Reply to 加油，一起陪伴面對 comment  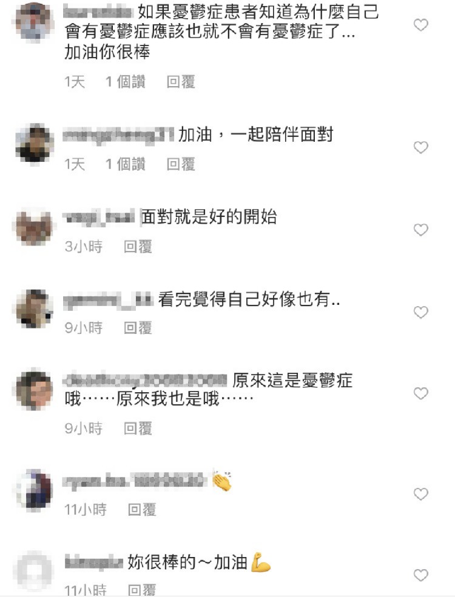point(181,164)
